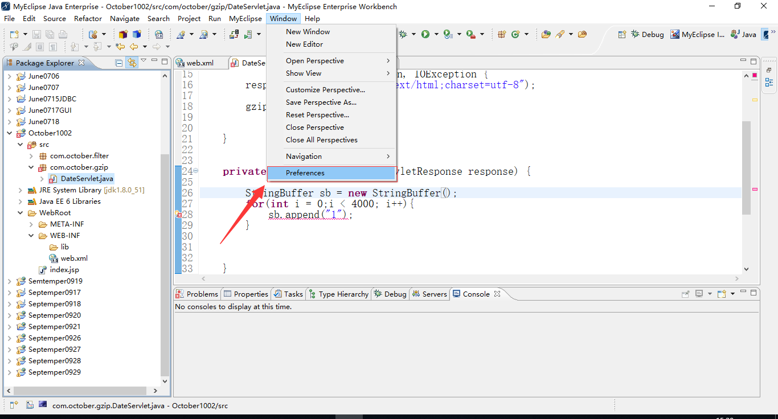Click Collapse All in Package Explorer
The height and width of the screenshot is (419, 778).
point(119,63)
